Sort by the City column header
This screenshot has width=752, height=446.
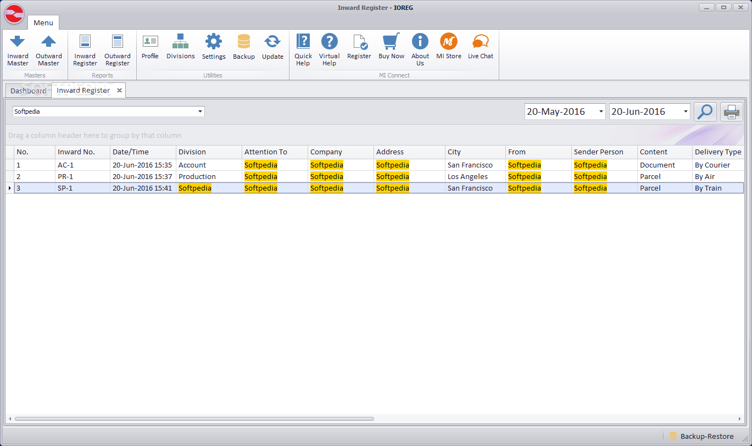pyautogui.click(x=475, y=152)
